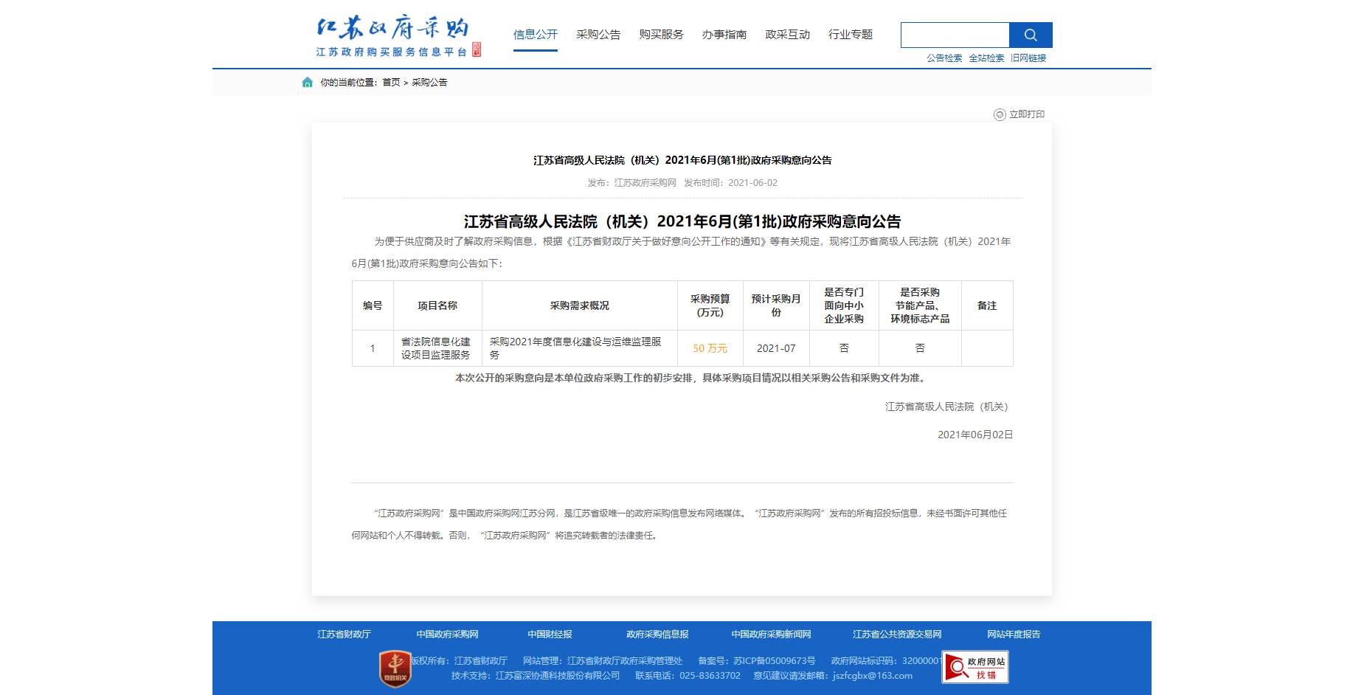Open the 旧网链接 link
This screenshot has height=695, width=1364.
click(1028, 58)
